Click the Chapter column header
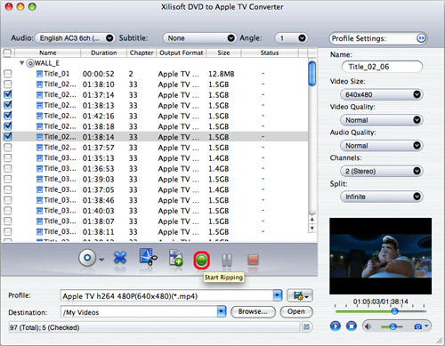 (142, 52)
